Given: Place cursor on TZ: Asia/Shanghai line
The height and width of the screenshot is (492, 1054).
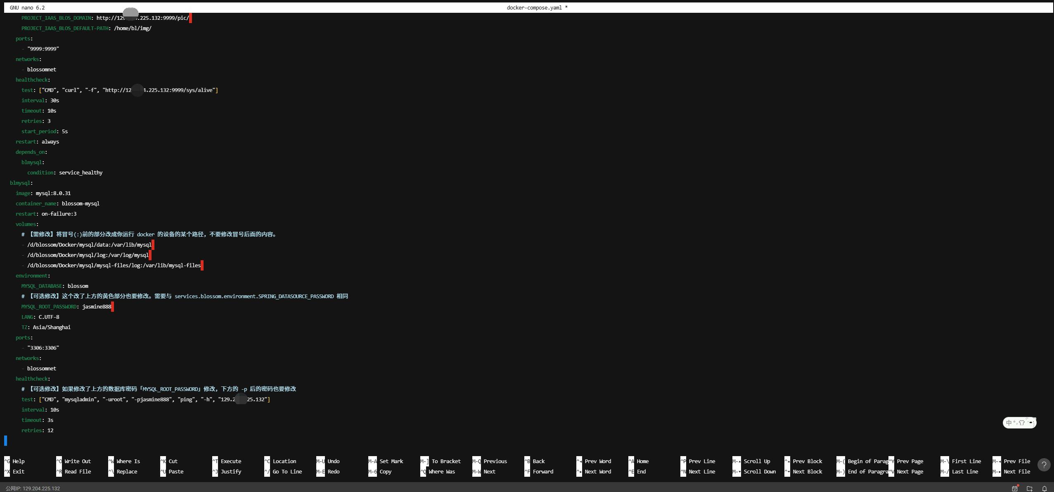Looking at the screenshot, I should pos(46,327).
